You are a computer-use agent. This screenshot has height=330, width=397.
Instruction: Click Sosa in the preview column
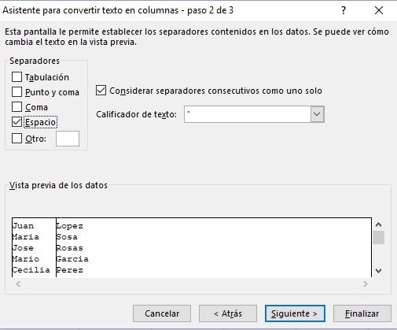tap(67, 237)
